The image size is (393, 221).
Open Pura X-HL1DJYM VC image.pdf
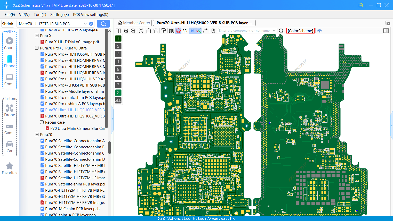coord(72,42)
